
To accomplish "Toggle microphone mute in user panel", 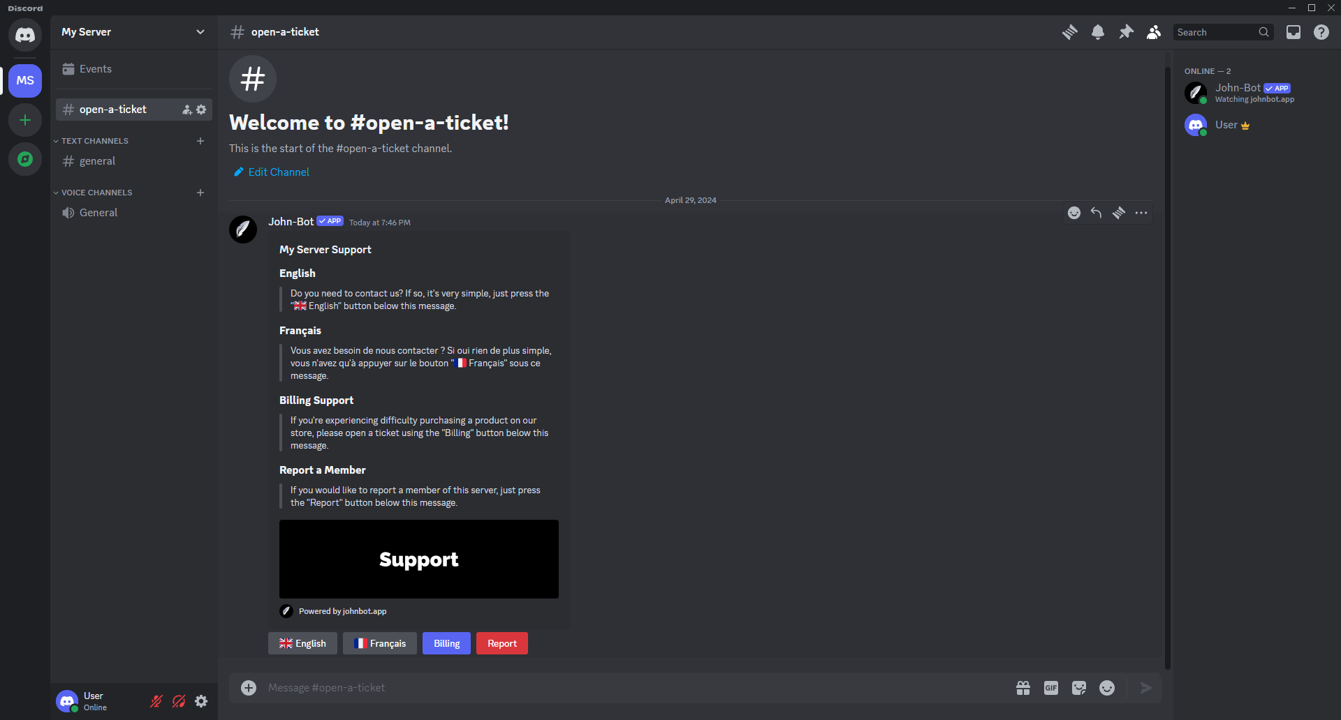I will click(x=156, y=701).
